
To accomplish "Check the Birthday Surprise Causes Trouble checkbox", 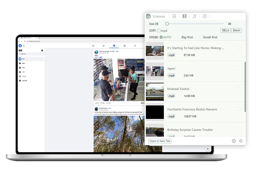I will 239,129.
